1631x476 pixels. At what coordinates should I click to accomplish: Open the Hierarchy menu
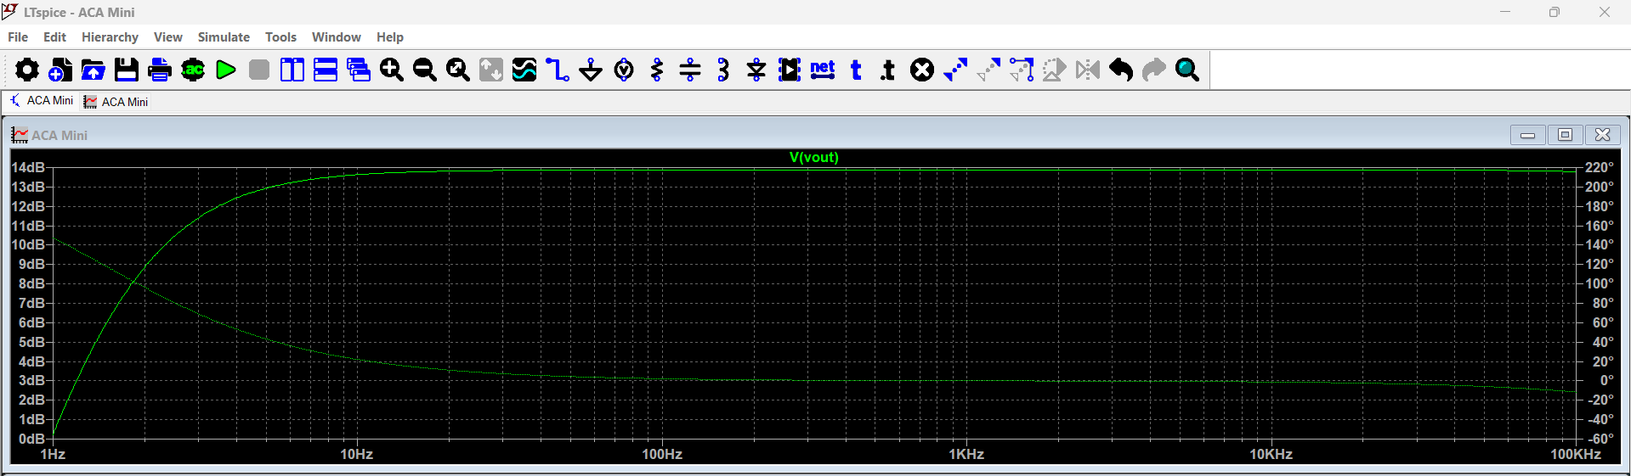coord(110,37)
